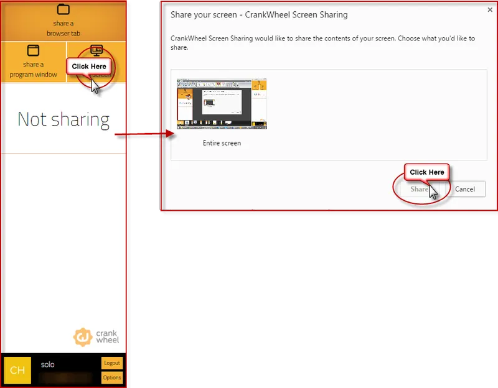Click the 'Share your screen - CrankWheel Screen Sharing' title
The width and height of the screenshot is (498, 388).
pyautogui.click(x=259, y=15)
